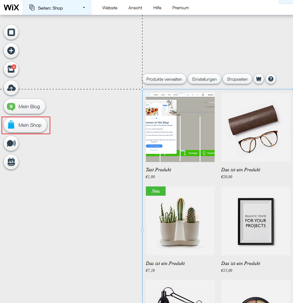
Task: Click the crown upgrade icon
Action: [258, 79]
